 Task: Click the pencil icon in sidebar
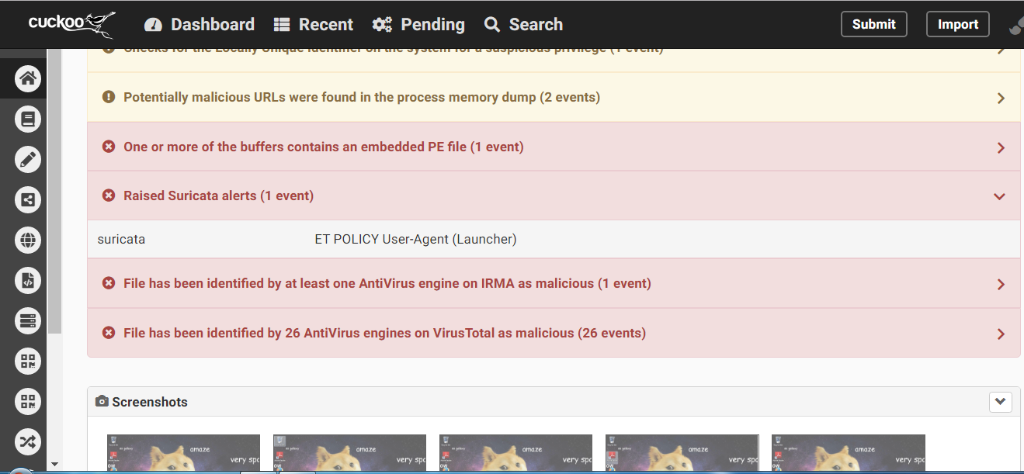(x=28, y=160)
